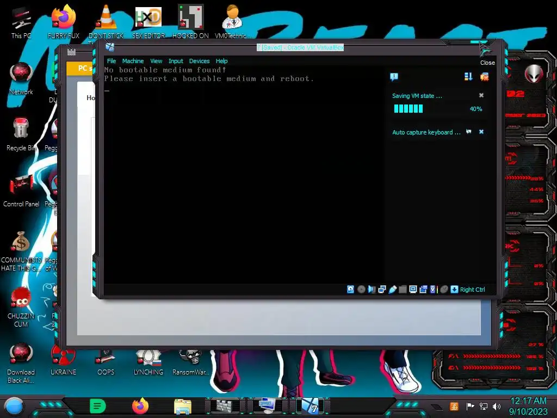Open the green notes app in taskbar
The width and height of the screenshot is (557, 418).
pos(98,406)
